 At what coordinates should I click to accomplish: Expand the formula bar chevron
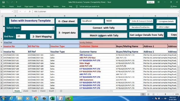178,12
